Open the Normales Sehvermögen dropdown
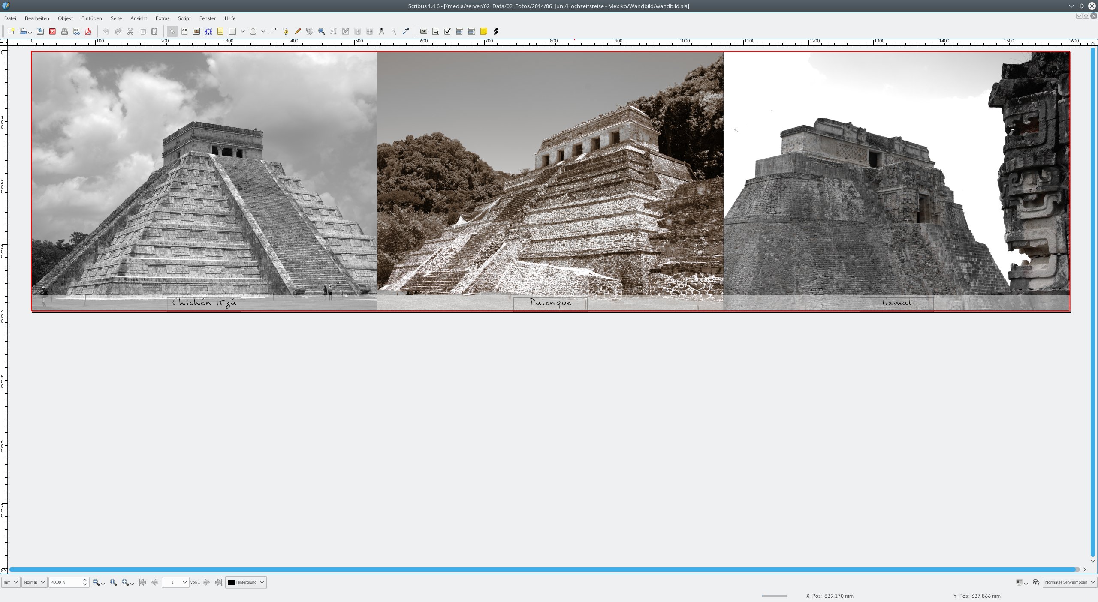 click(1070, 582)
